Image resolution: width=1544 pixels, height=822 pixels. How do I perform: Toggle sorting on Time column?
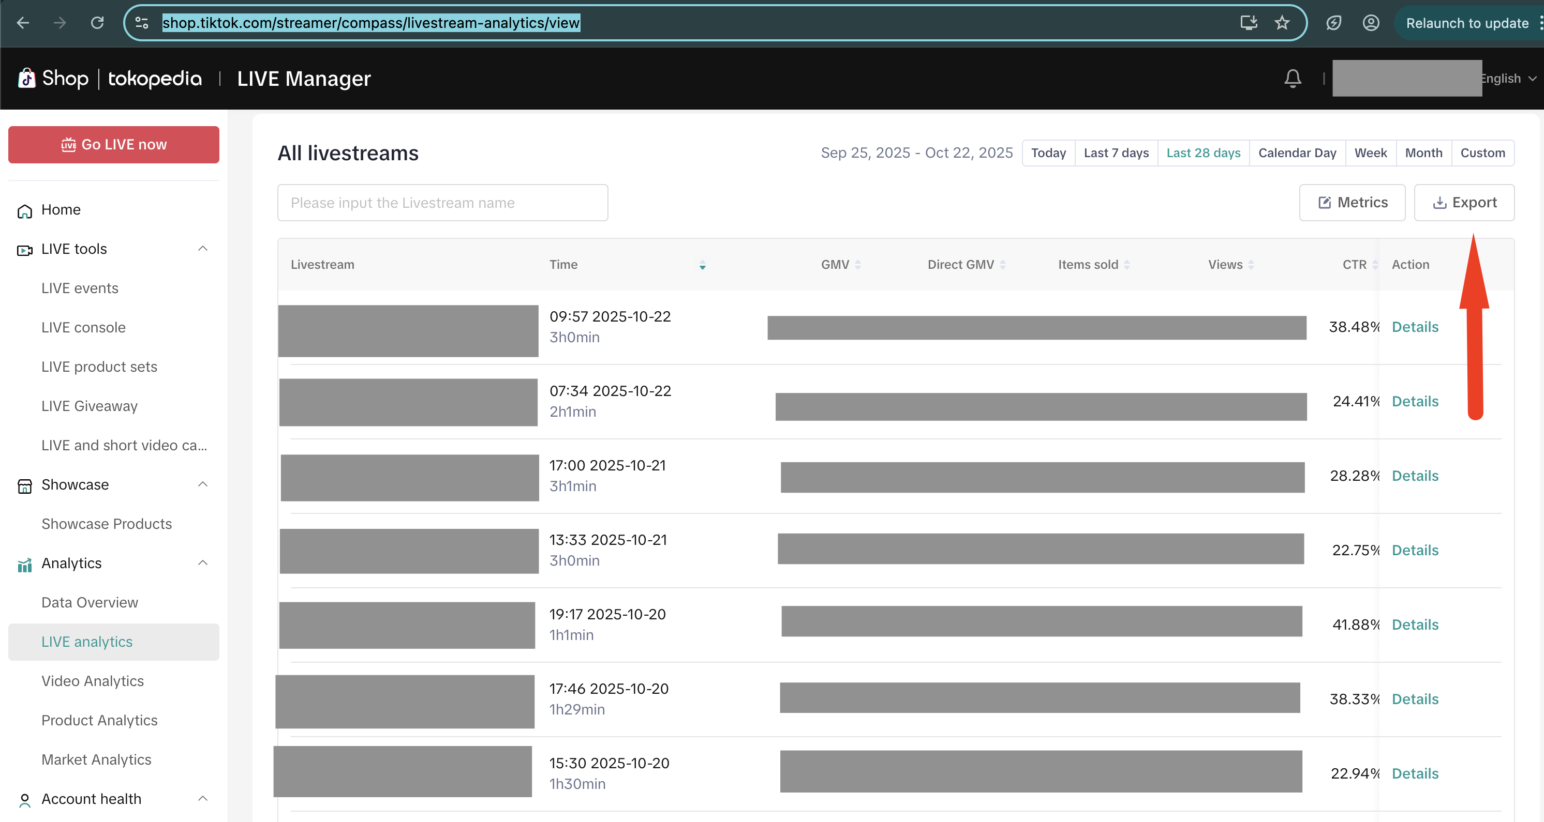coord(702,265)
